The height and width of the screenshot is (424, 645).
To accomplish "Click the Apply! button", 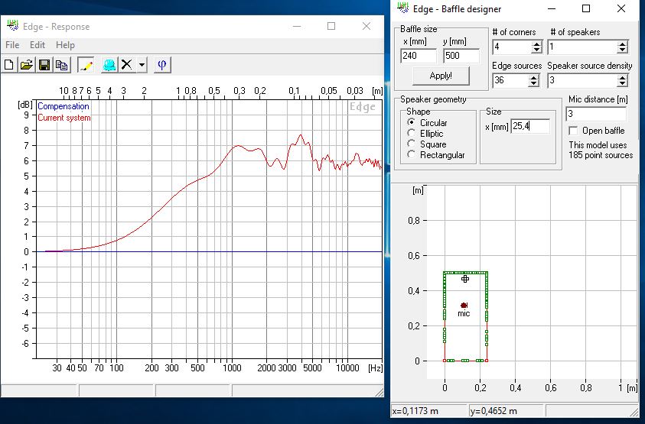I will click(441, 76).
